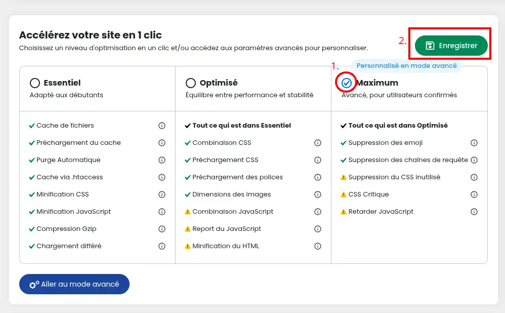This screenshot has width=505, height=313.
Task: Click 'Avancé, pour utilisateurs confirmés' subtitle
Action: pos(399,95)
